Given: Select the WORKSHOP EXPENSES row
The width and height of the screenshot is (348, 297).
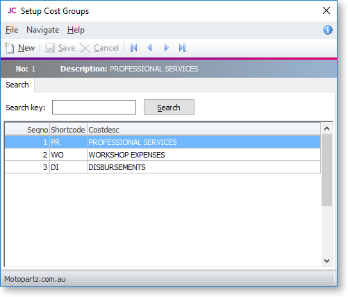Looking at the screenshot, I should [163, 155].
